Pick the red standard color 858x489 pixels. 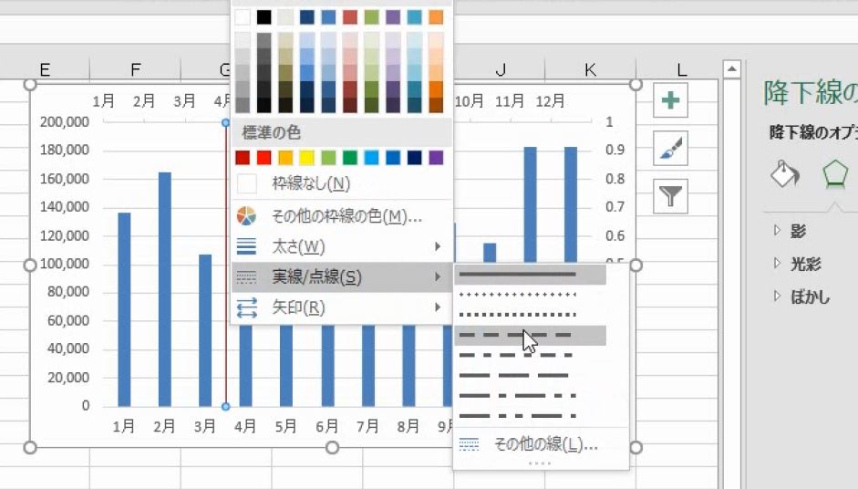[264, 158]
